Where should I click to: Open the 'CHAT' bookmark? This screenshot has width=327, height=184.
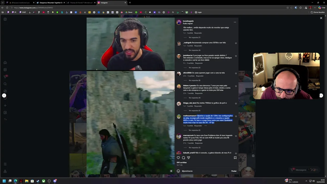click(x=22, y=12)
